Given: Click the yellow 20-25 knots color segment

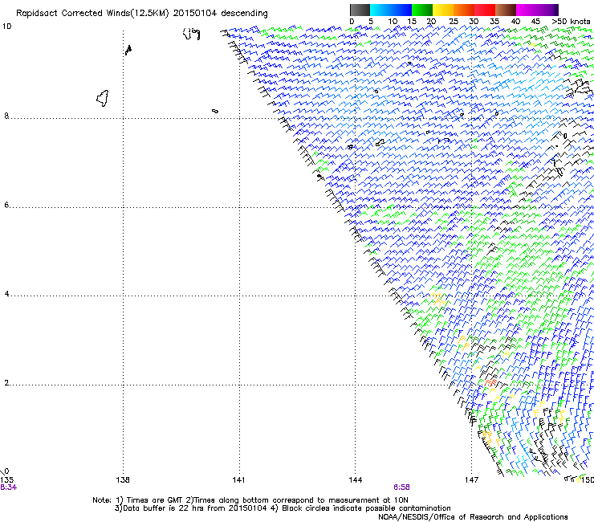Looking at the screenshot, I should pyautogui.click(x=443, y=10).
